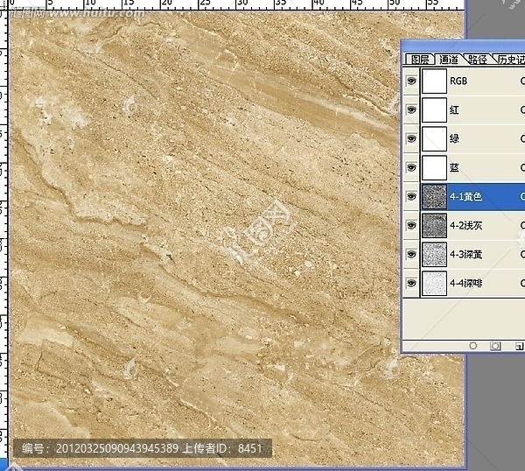The image size is (525, 471).
Task: Toggle visibility of 4-2浅灰 channel
Action: click(411, 226)
